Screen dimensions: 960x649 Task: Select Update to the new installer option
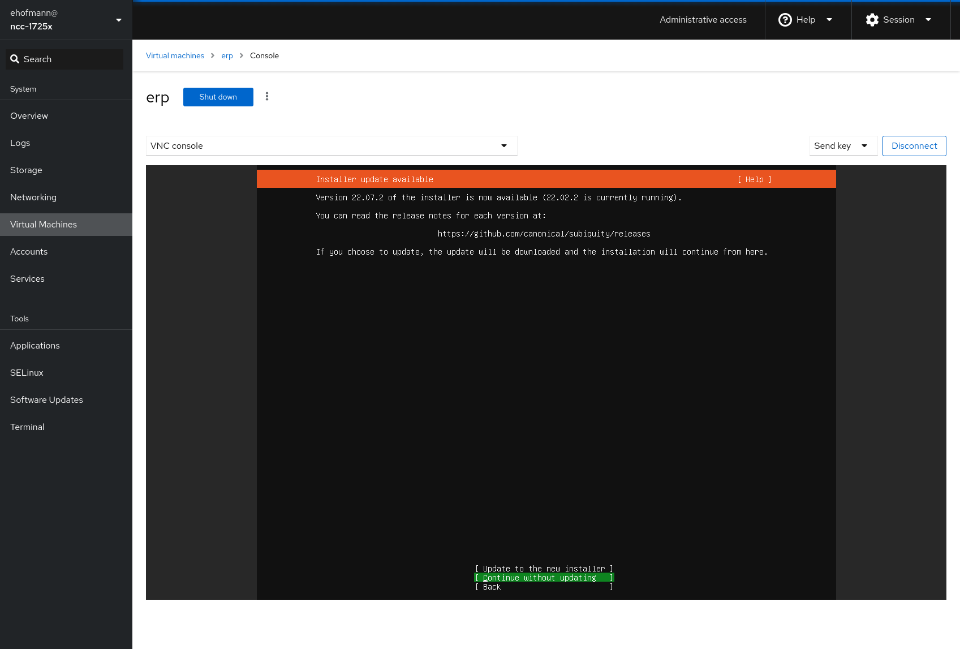544,569
